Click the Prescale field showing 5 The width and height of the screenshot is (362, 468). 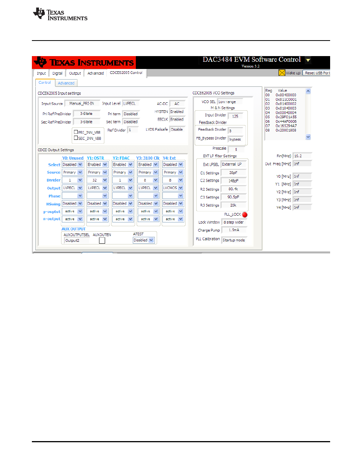pyautogui.click(x=236, y=150)
